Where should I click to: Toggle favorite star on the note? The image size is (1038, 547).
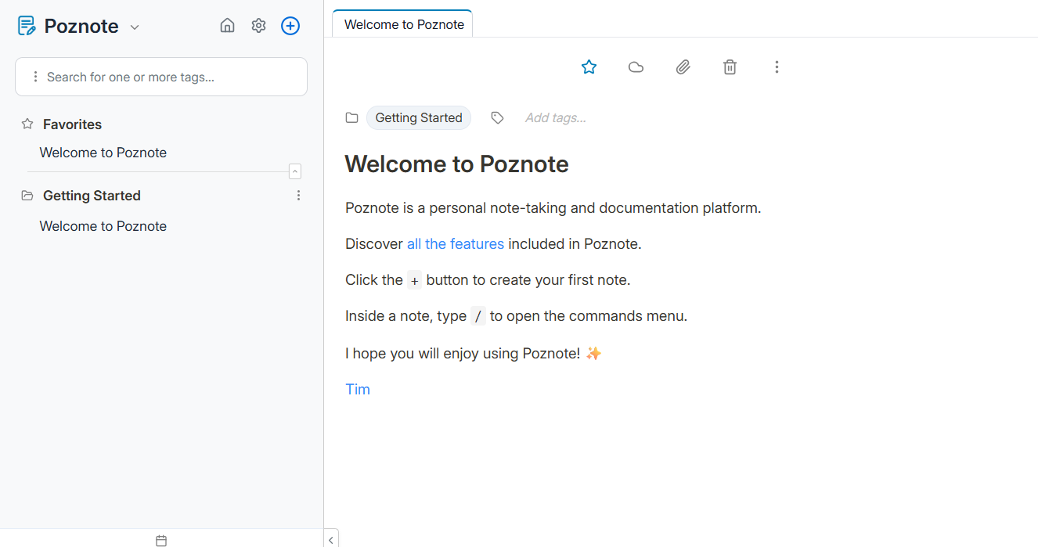(x=589, y=67)
